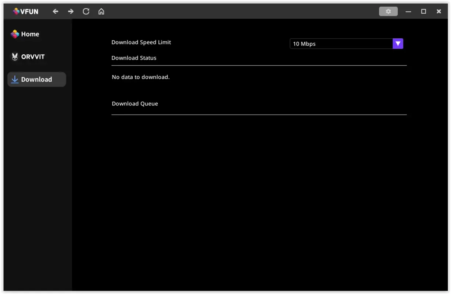Viewport: 451px width, 294px height.
Task: Click the Download Speed Limit label
Action: click(x=141, y=42)
